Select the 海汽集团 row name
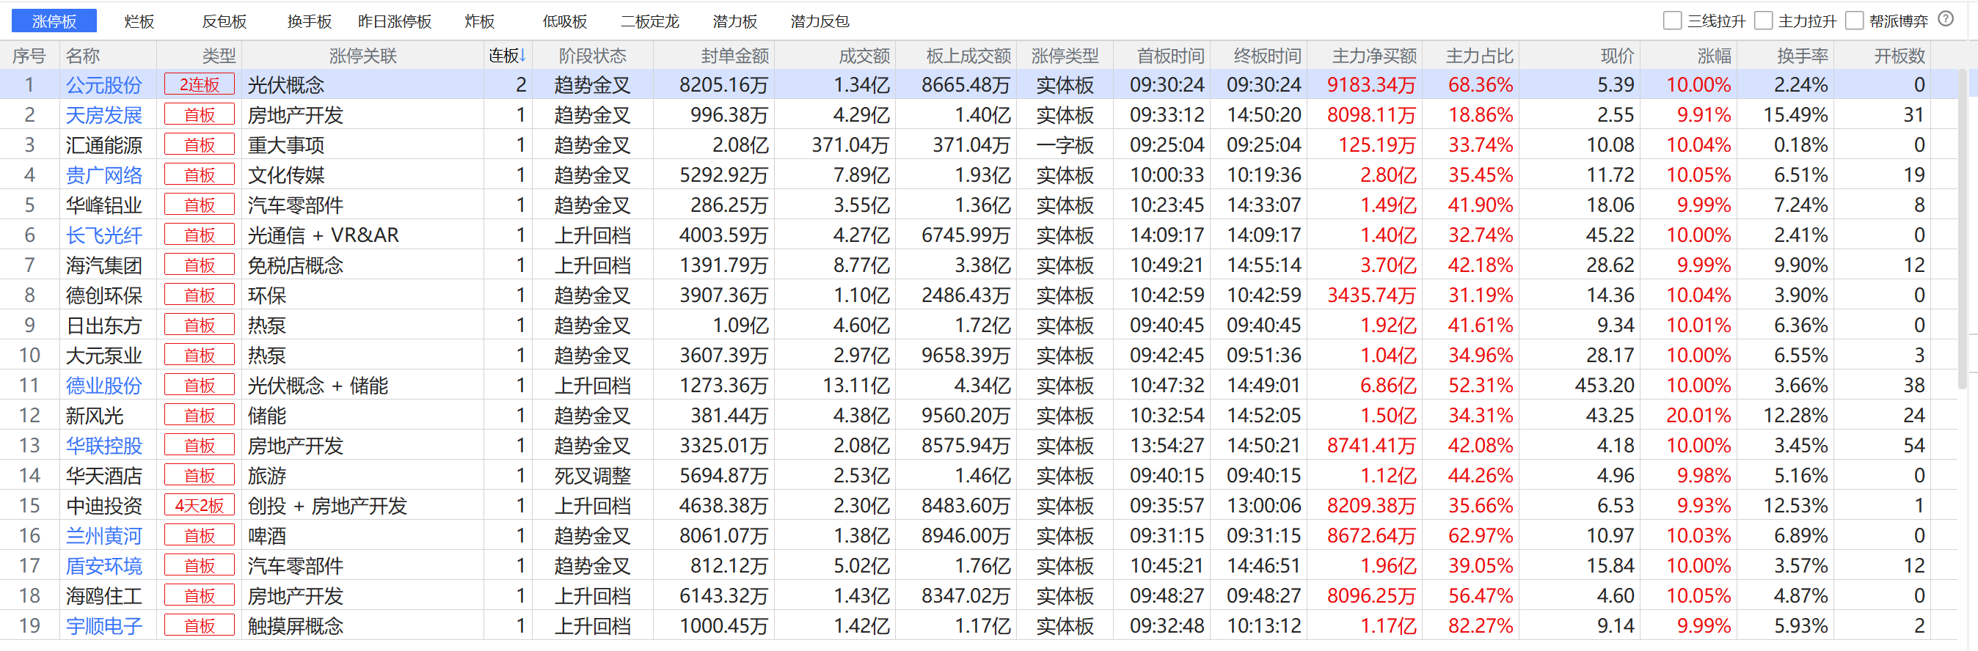This screenshot has width=1978, height=651. click(x=103, y=265)
